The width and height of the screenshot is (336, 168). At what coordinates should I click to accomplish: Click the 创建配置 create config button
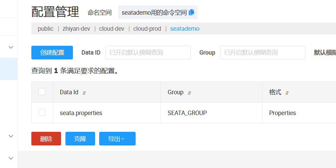click(52, 53)
